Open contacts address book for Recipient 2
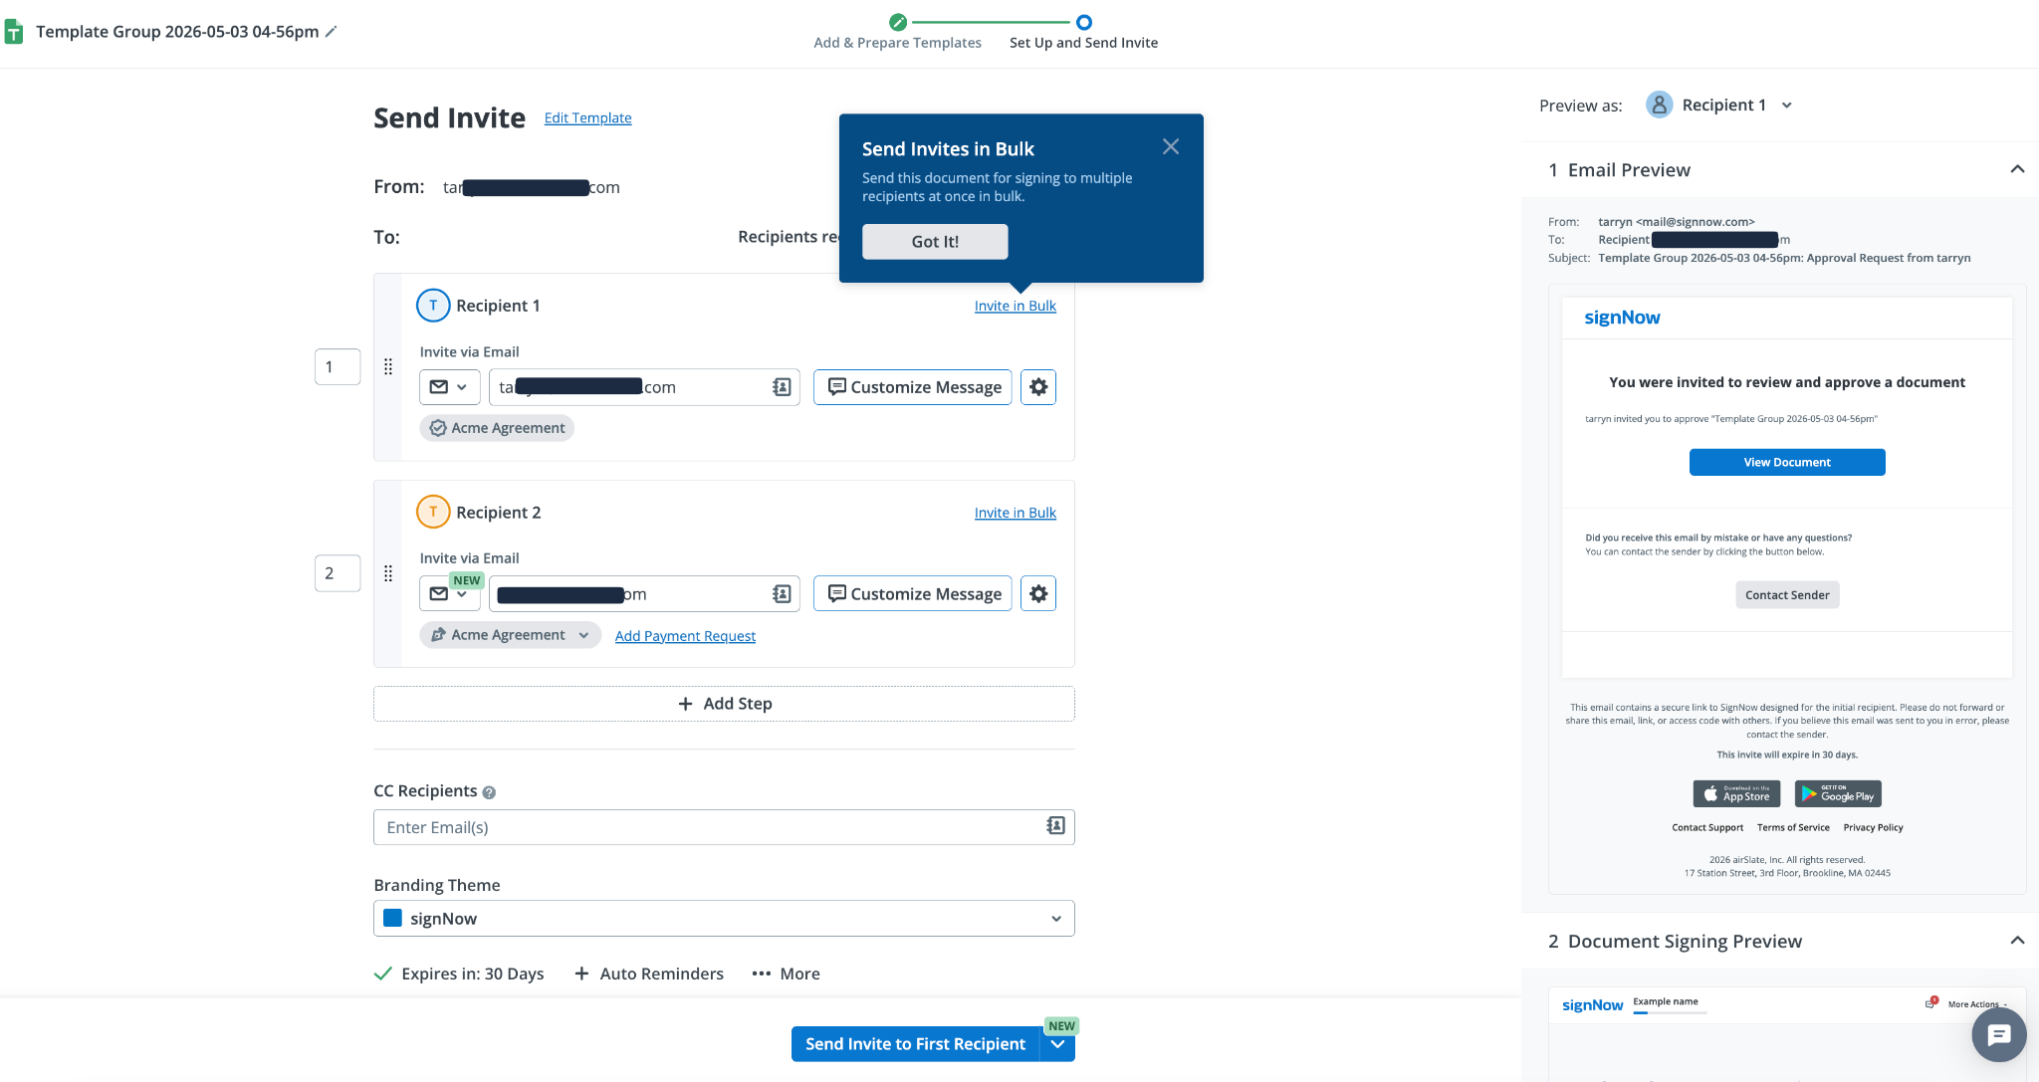The height and width of the screenshot is (1082, 2039). [x=782, y=594]
